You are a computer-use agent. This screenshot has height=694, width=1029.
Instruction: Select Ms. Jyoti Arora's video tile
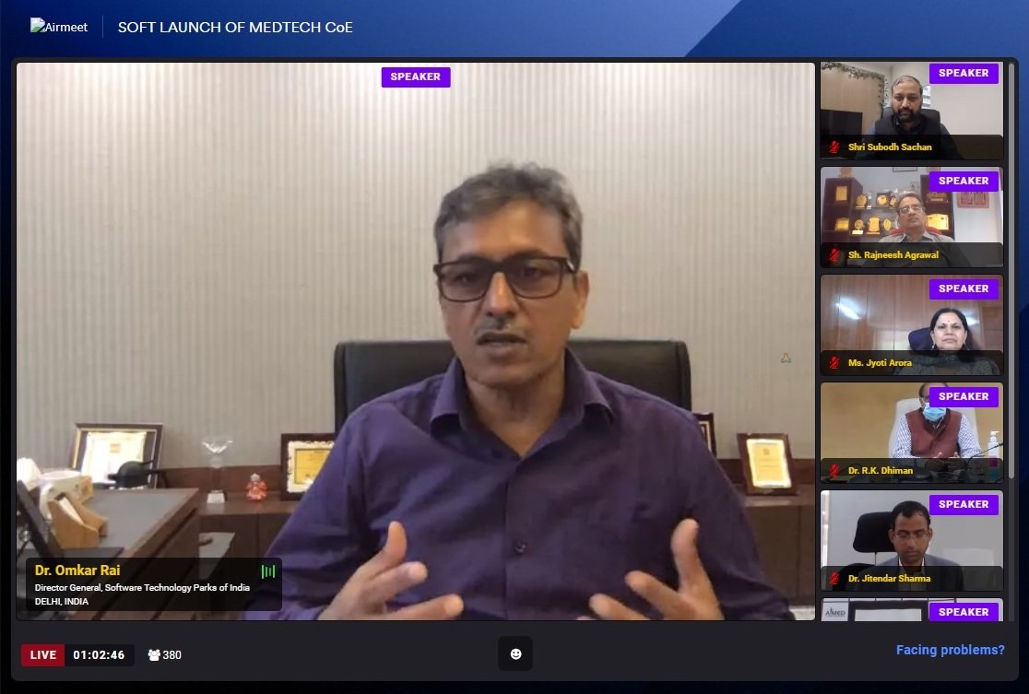(x=912, y=325)
